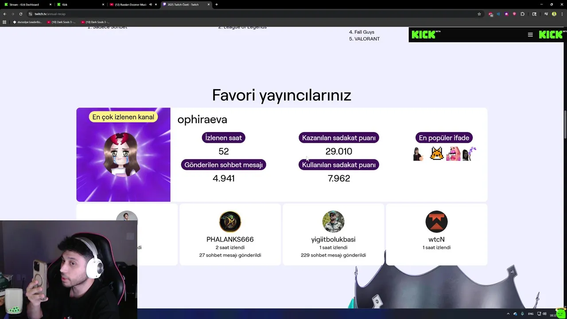Screen dimensions: 567x319
Task: Open first Dark Souls 3 bookmark
Action: (62, 22)
